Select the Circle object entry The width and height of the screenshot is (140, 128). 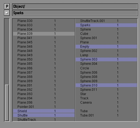pos(106,68)
